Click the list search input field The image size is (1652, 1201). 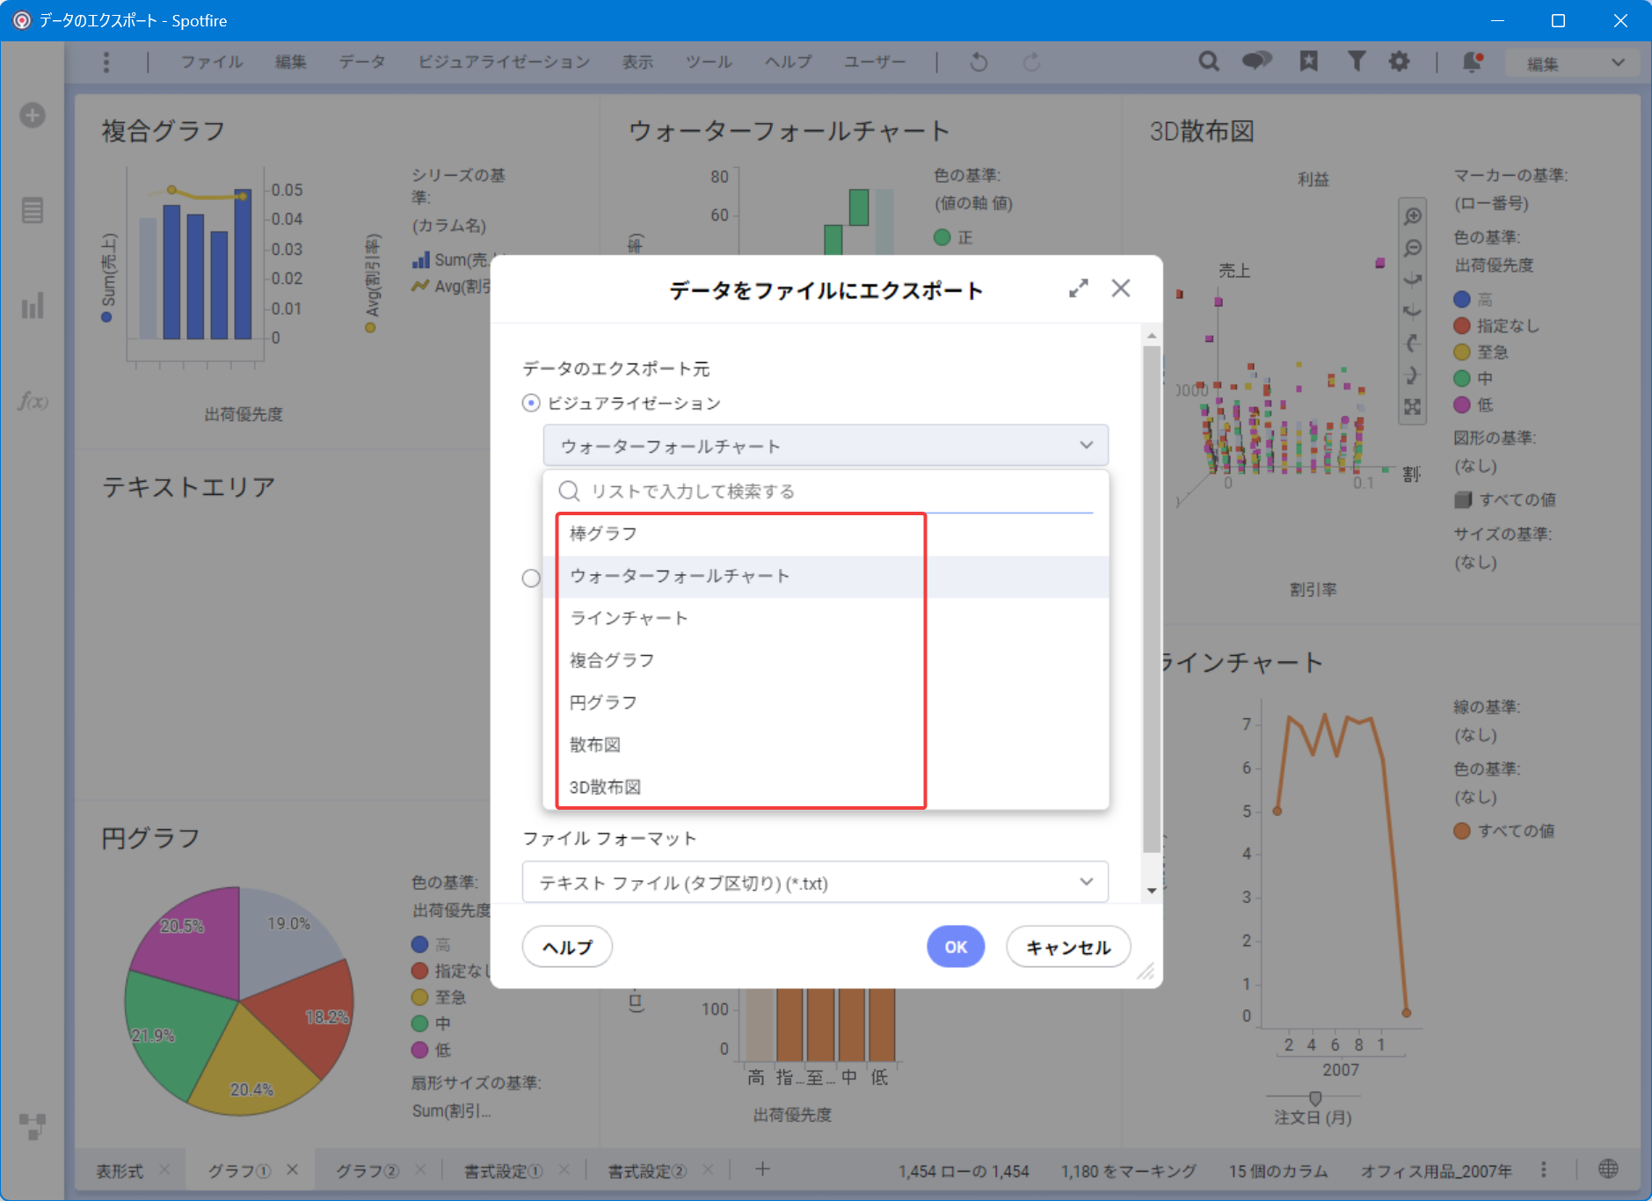pyautogui.click(x=826, y=491)
